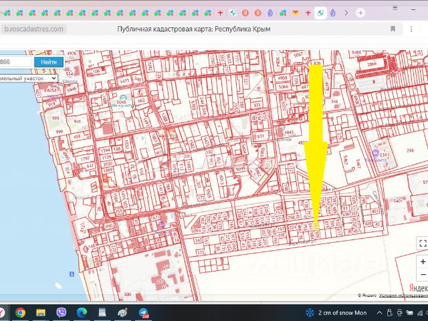Click the b.roscadastres.com address bar

pos(35,29)
